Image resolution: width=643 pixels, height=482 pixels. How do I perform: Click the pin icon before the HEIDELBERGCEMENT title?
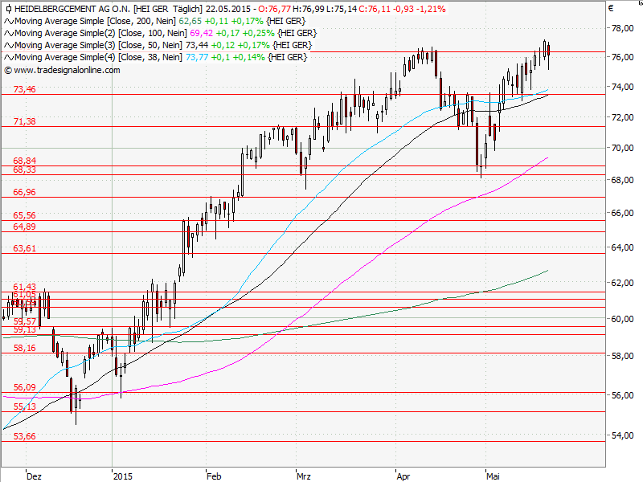(x=8, y=7)
